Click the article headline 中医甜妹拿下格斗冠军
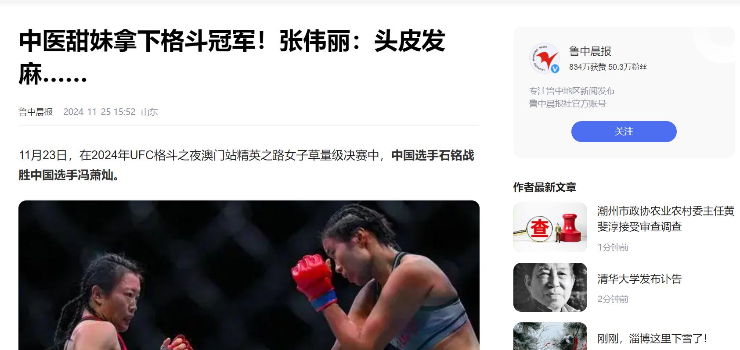Screen dimensions: 740x350 click(x=232, y=57)
